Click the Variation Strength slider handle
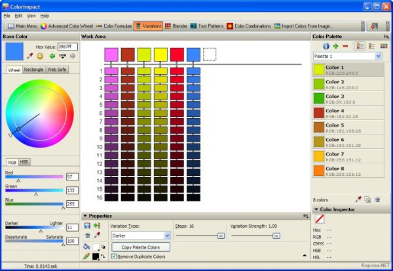This screenshot has width=393, height=271. click(276, 235)
